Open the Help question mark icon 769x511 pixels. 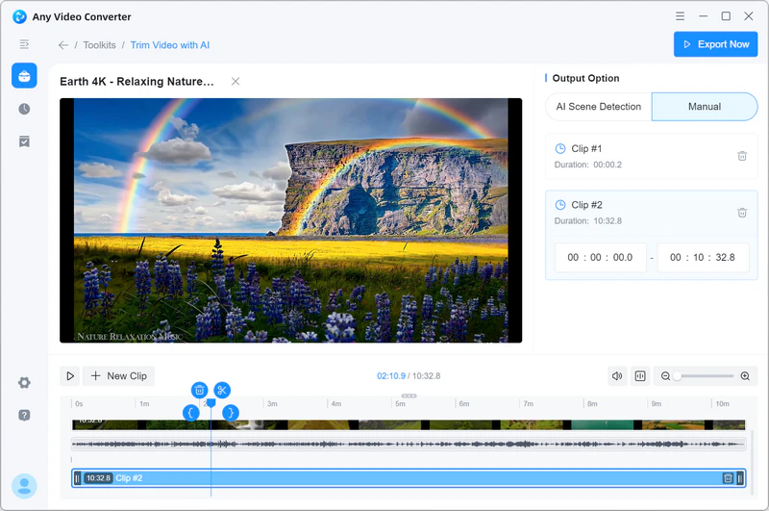coord(24,416)
